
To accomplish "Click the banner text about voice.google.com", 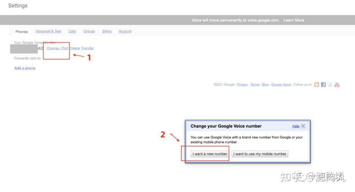I will [x=235, y=20].
